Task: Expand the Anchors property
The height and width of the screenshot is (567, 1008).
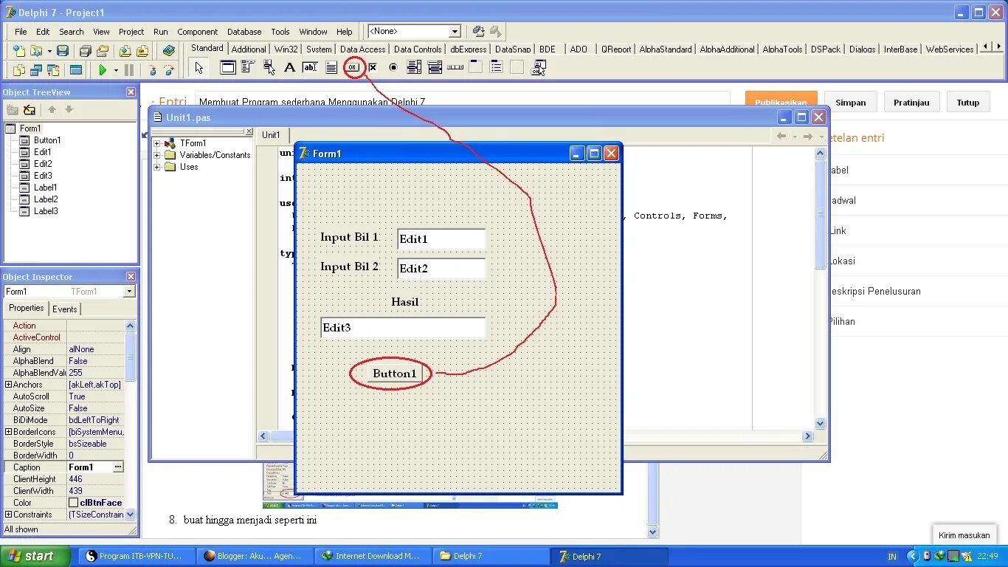Action: click(8, 385)
